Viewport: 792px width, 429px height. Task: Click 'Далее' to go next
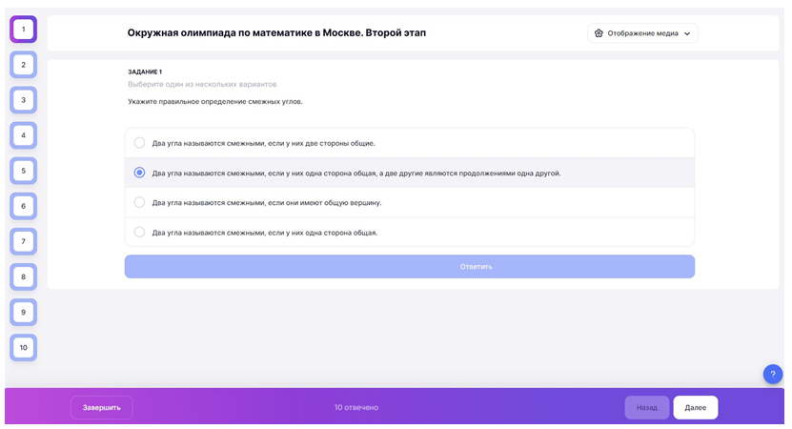tap(695, 407)
